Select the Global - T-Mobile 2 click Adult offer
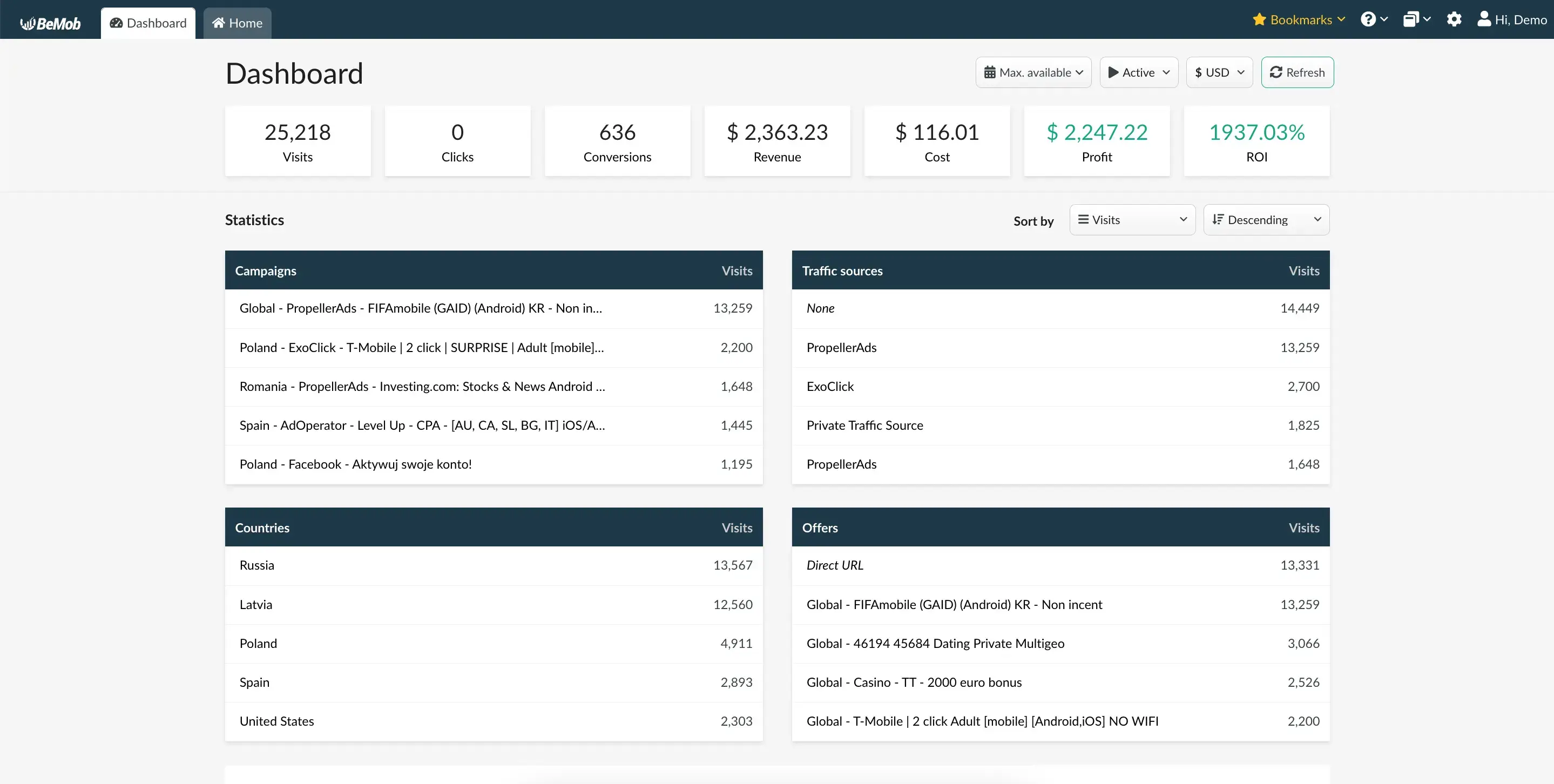This screenshot has width=1554, height=784. point(1061,721)
